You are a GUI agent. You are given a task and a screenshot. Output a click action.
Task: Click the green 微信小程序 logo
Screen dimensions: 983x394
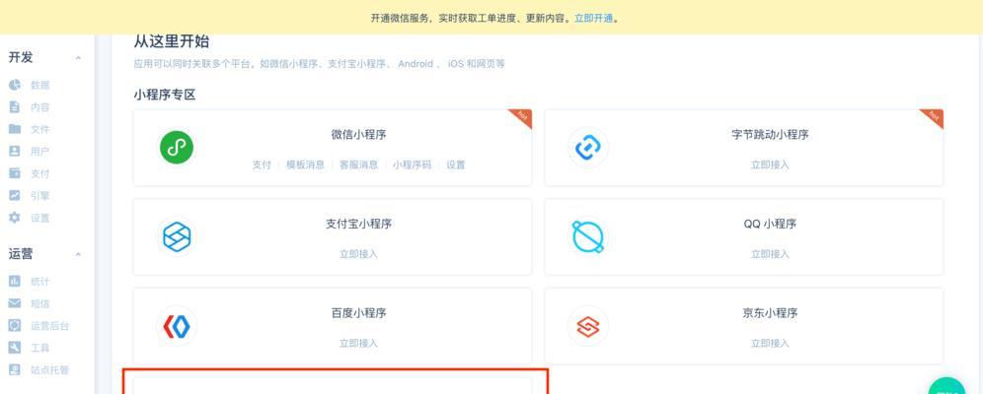click(177, 148)
